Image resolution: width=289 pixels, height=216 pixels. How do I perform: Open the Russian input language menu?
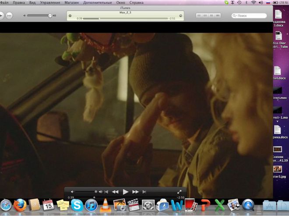click(x=268, y=3)
